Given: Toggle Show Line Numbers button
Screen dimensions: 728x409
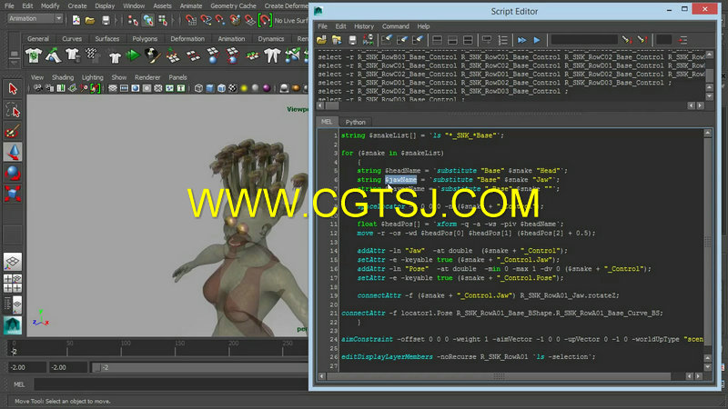Looking at the screenshot, I should tap(503, 40).
